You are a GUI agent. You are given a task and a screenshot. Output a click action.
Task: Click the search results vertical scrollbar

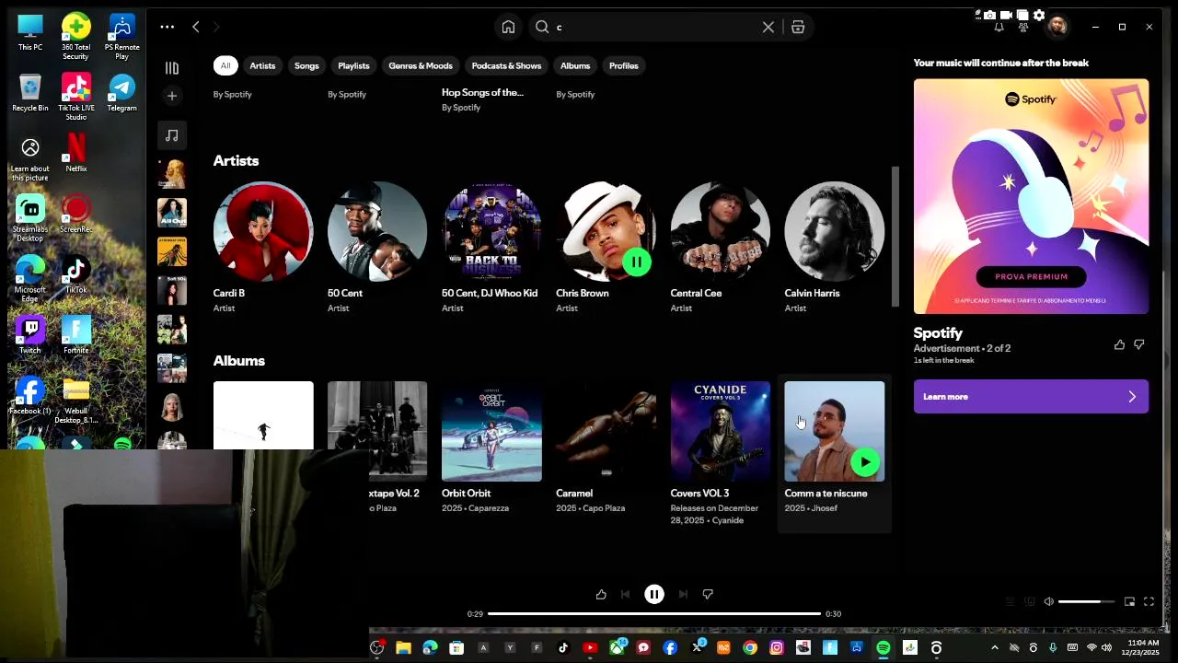coord(895,237)
